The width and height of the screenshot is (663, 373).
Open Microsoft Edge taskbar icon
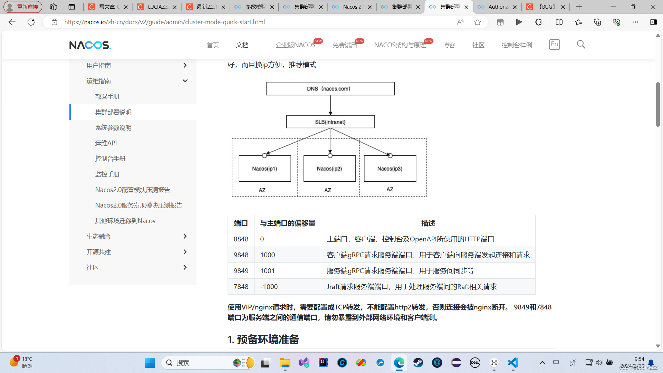399,363
